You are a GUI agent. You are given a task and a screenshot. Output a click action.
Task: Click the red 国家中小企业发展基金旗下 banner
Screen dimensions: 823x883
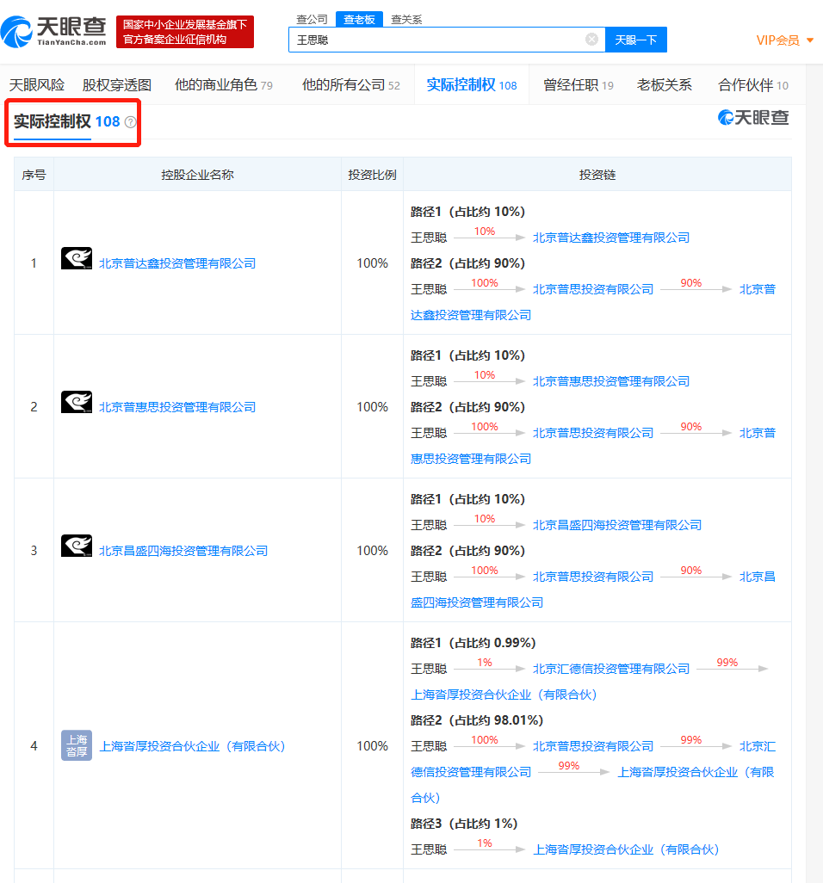click(x=185, y=32)
